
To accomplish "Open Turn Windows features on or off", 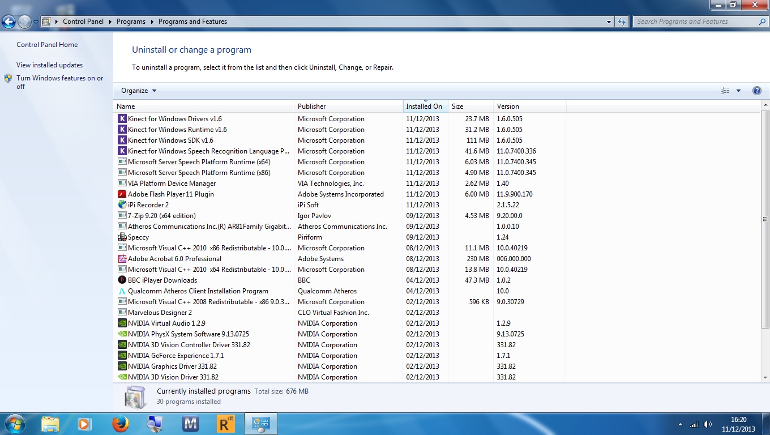I will 59,82.
